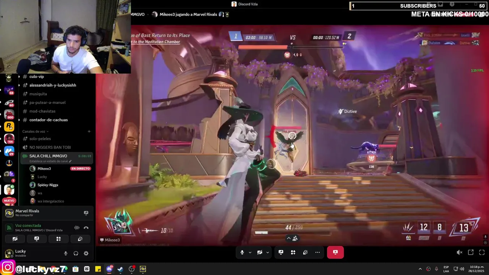
Task: Open activities icon in call control bar
Action: 293,252
